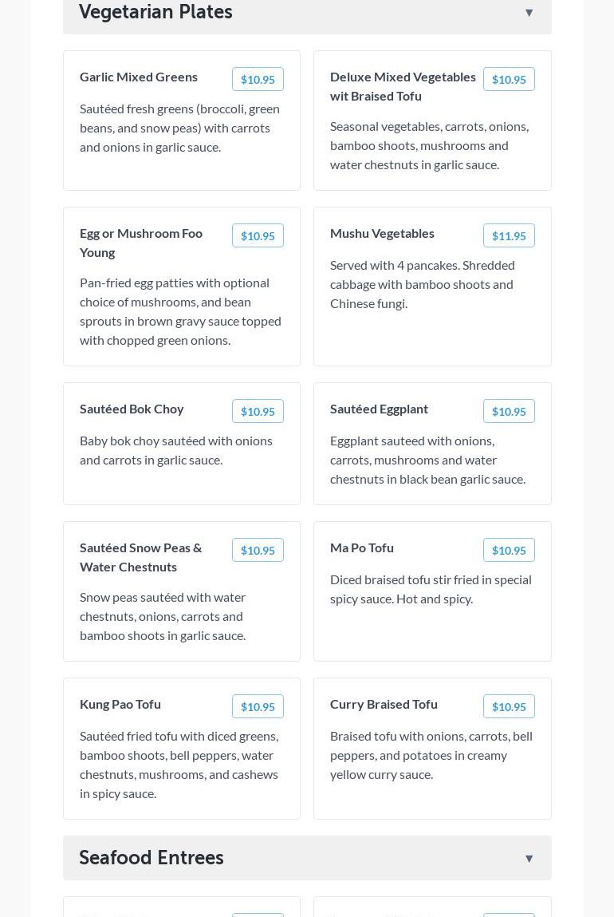Expand the Seafood Entrees section arrow
This screenshot has height=917, width=614.
coord(529,859)
